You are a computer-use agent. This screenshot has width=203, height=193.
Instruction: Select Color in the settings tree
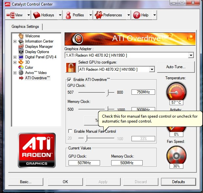[x=29, y=68]
